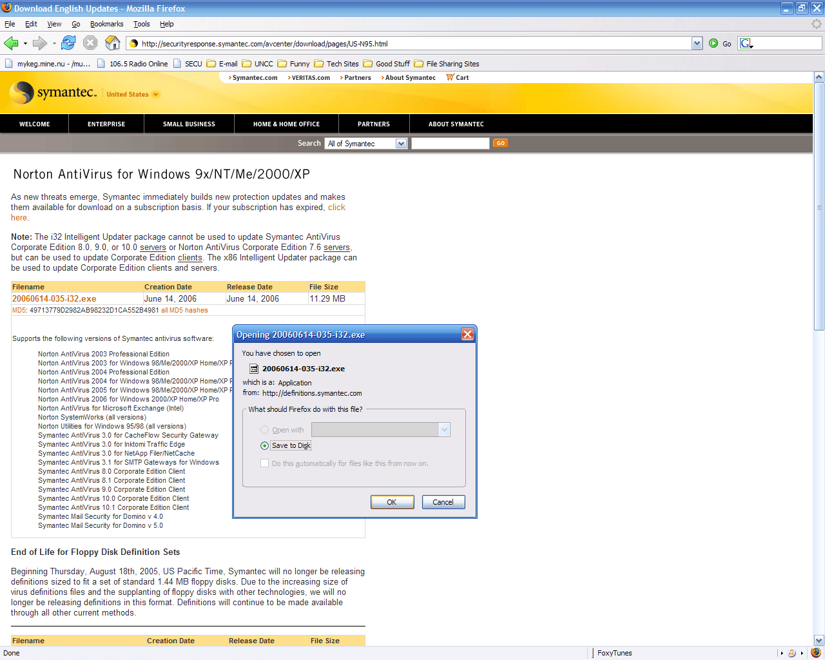The width and height of the screenshot is (825, 660).
Task: Open the File menu
Action: (10, 24)
